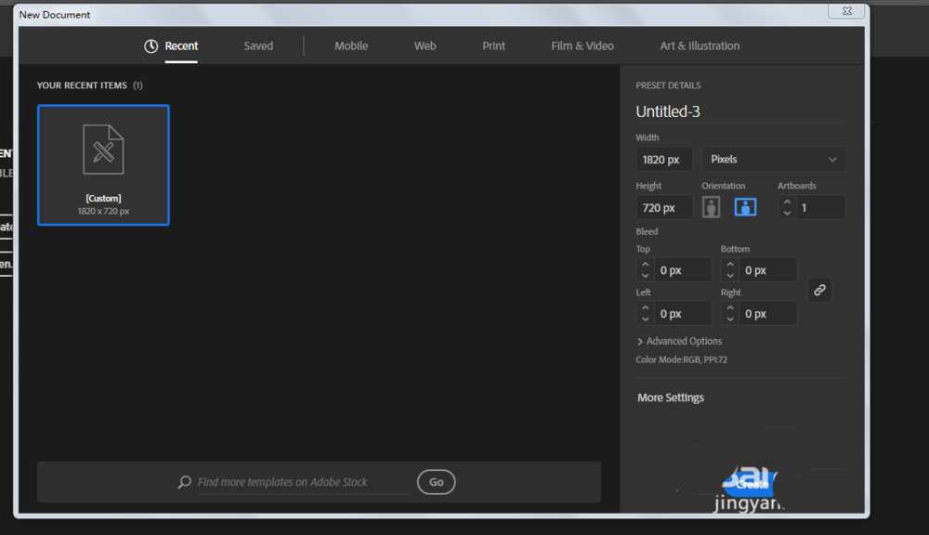
Task: Open More Settings
Action: coord(671,398)
